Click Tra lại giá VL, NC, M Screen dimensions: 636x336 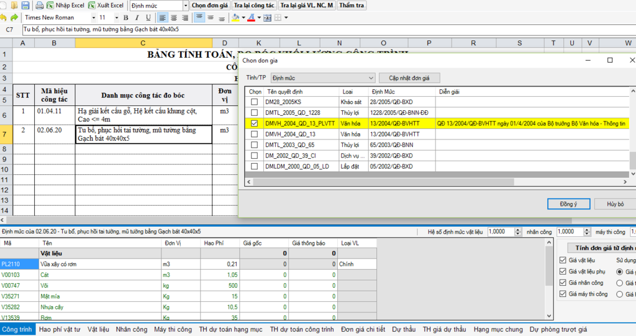307,5
